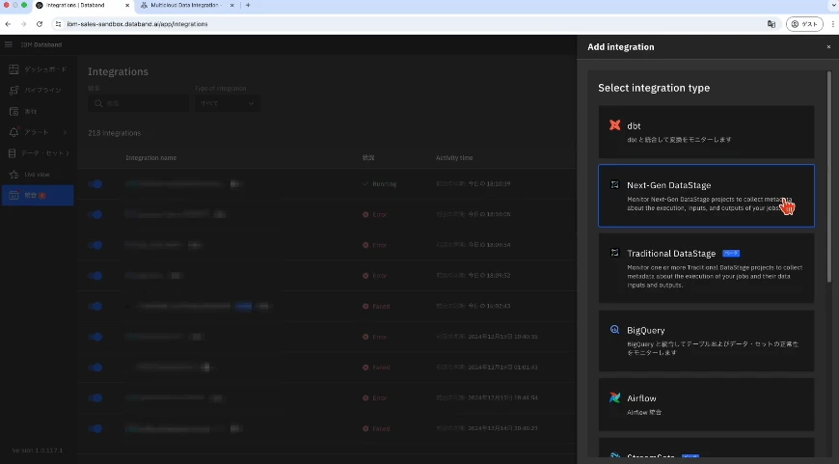Click the アラート bell icon
839x464 pixels.
tap(14, 132)
